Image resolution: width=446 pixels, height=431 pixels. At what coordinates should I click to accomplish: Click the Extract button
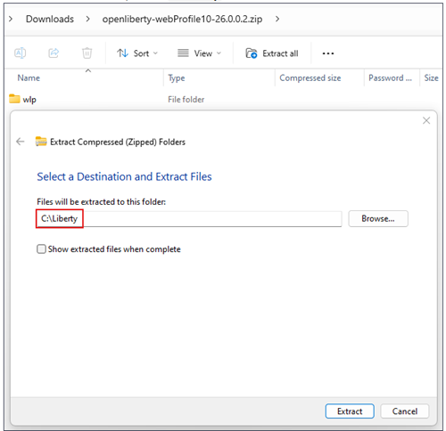point(350,411)
